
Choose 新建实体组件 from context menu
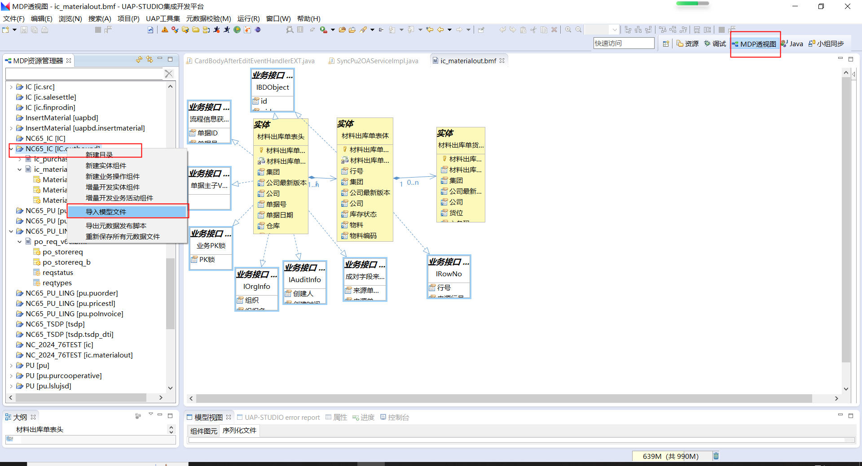[128, 165]
